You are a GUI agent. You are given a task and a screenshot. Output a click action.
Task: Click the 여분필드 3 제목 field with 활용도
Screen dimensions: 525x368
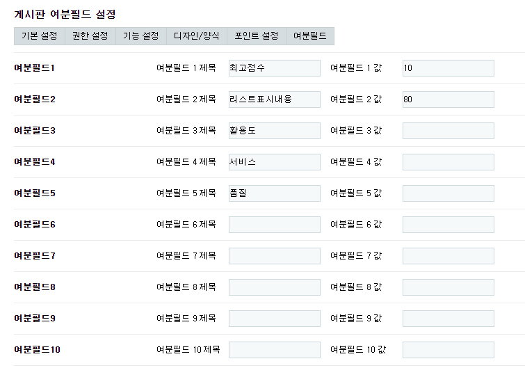click(274, 131)
